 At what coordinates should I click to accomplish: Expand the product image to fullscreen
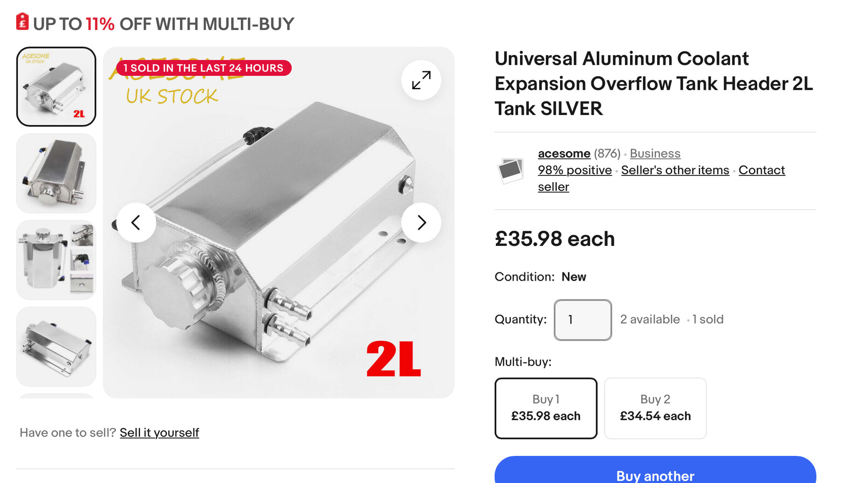pyautogui.click(x=421, y=80)
